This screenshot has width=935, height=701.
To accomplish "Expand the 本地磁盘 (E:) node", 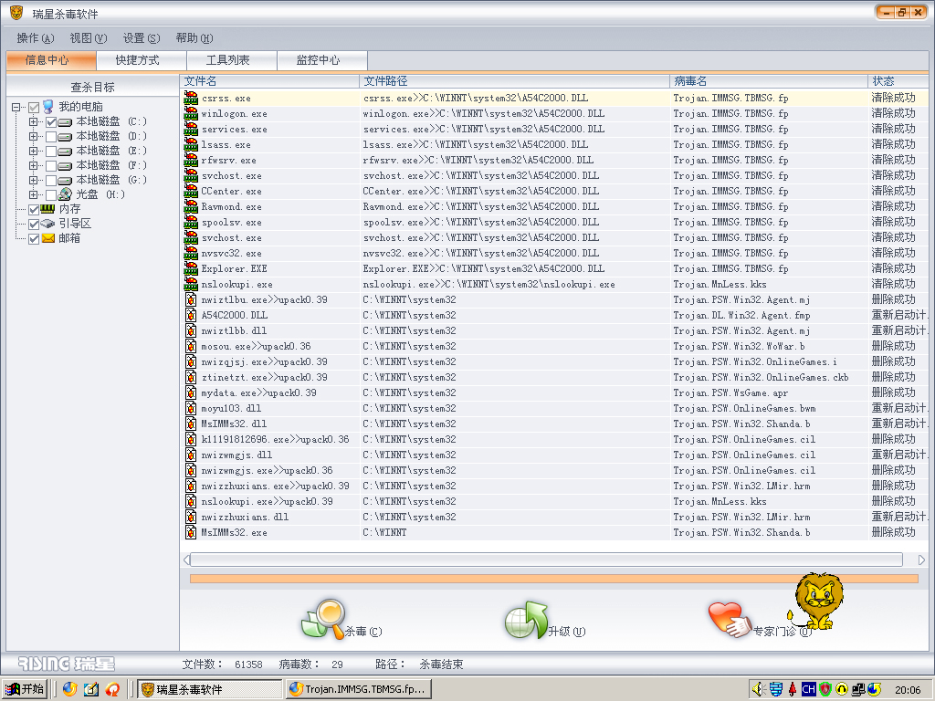I will click(x=34, y=151).
